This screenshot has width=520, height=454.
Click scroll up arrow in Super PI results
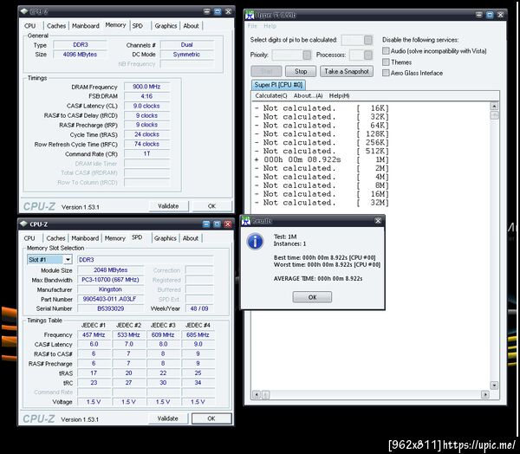tap(494, 106)
